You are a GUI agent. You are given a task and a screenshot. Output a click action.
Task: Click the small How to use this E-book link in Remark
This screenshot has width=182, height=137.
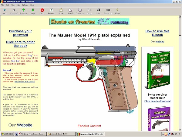click(x=25, y=82)
